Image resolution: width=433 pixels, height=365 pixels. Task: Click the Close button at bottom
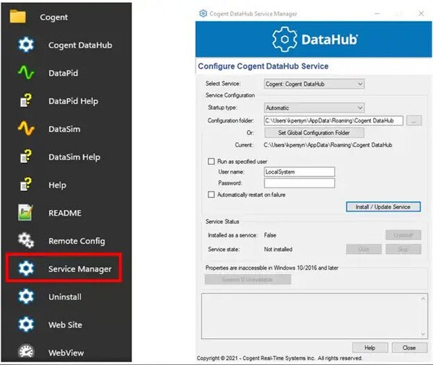coord(409,348)
